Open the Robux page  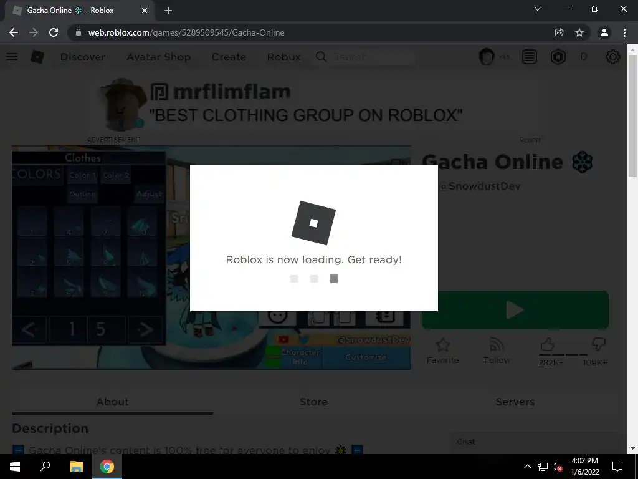(283, 57)
